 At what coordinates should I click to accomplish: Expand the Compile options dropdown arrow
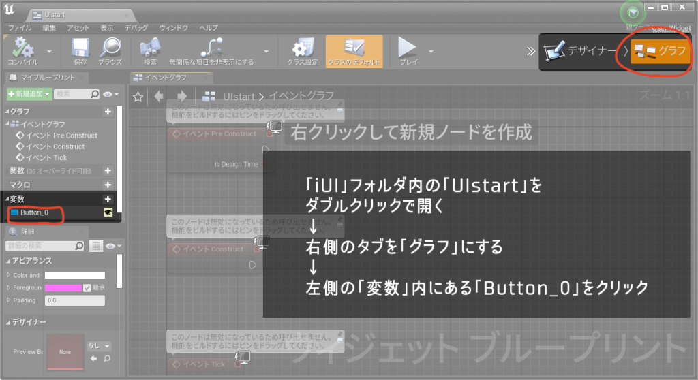[49, 51]
